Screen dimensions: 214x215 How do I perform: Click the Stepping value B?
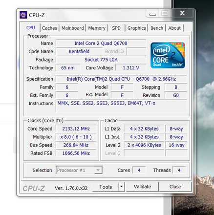pyautogui.click(x=176, y=87)
